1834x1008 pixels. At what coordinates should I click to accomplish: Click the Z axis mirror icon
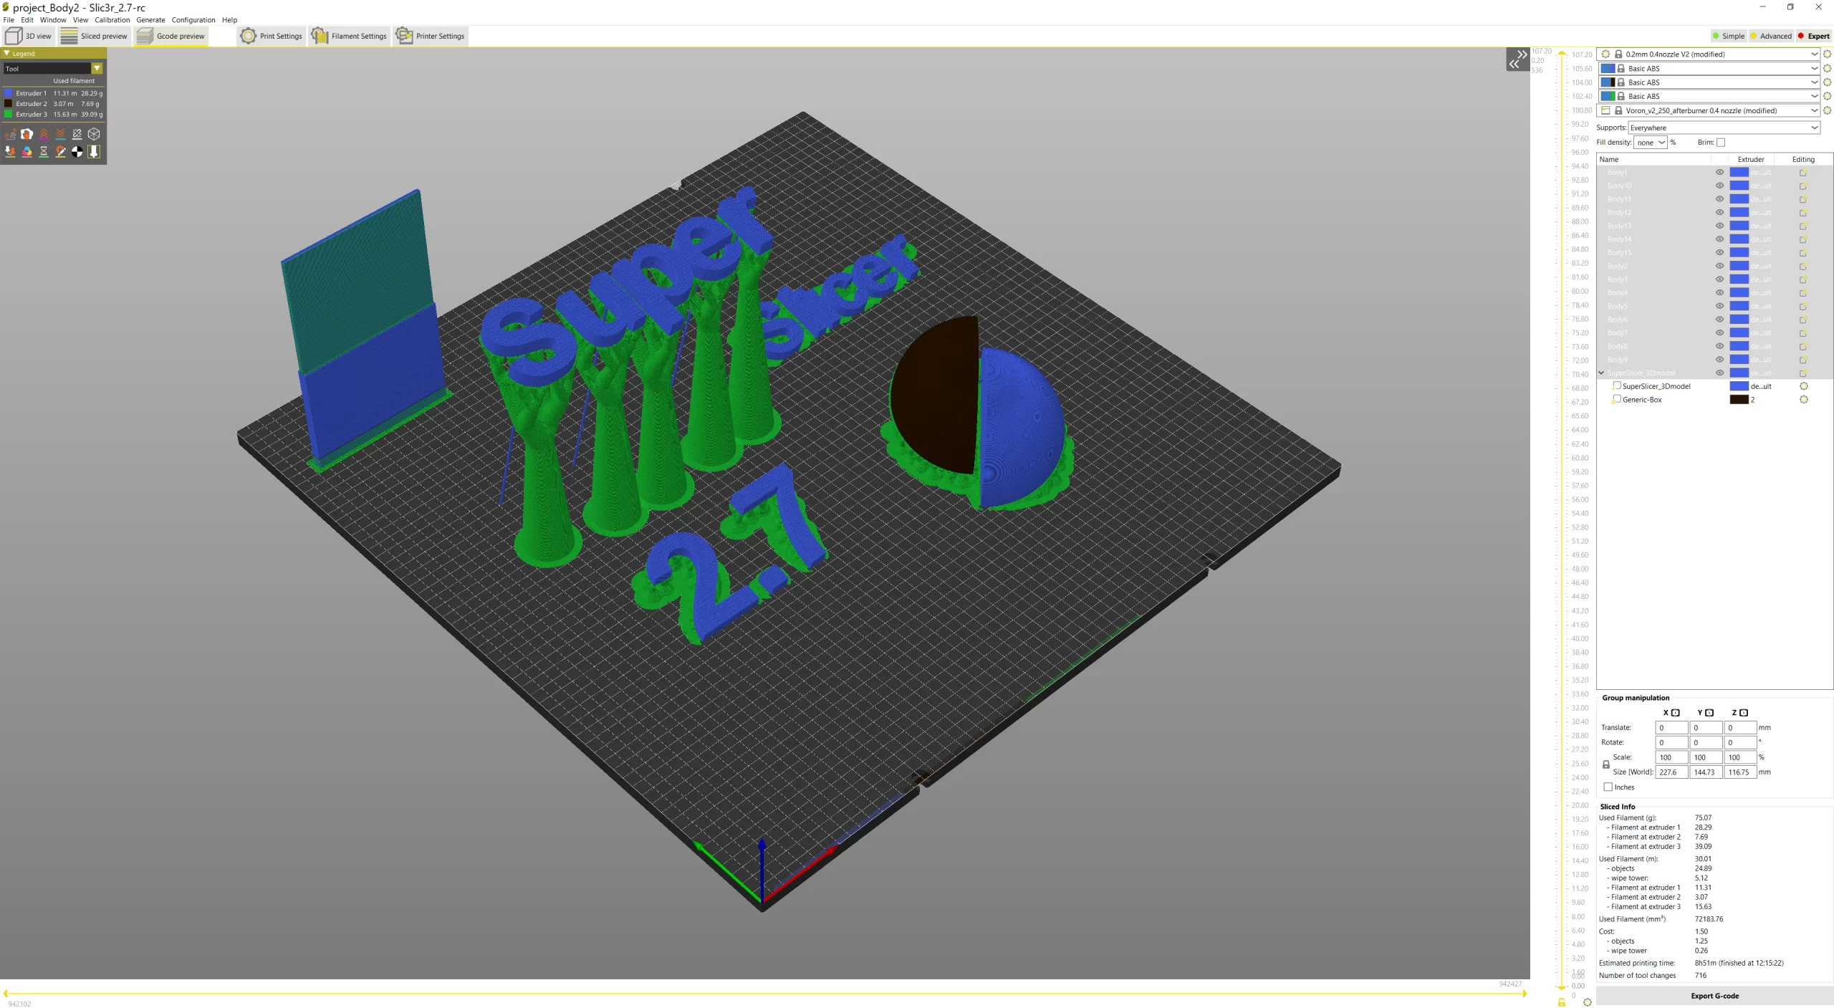pos(1744,713)
